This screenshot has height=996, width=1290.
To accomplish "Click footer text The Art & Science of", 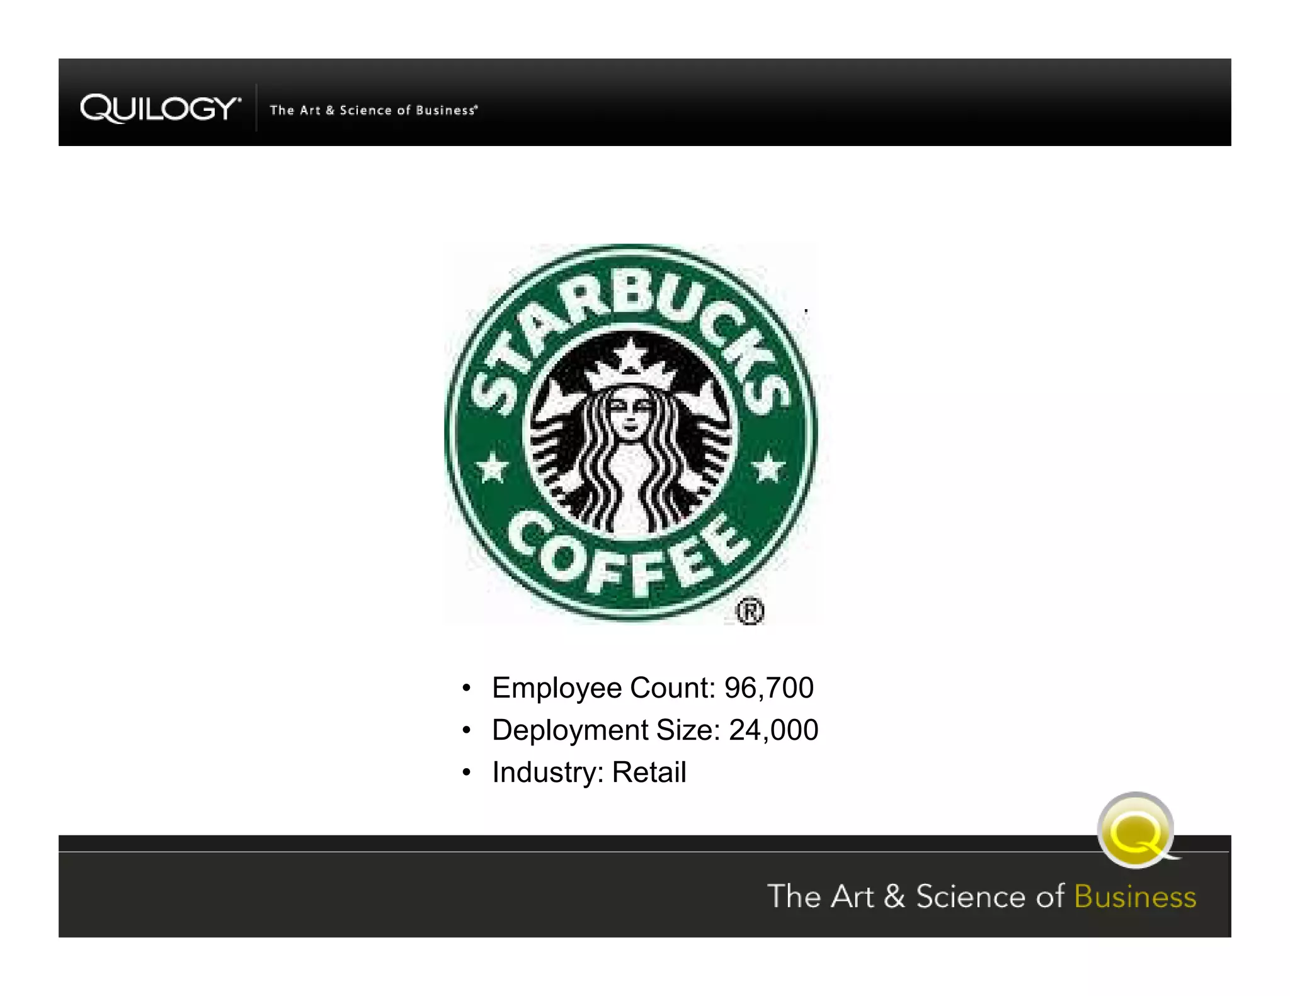I will (x=915, y=897).
